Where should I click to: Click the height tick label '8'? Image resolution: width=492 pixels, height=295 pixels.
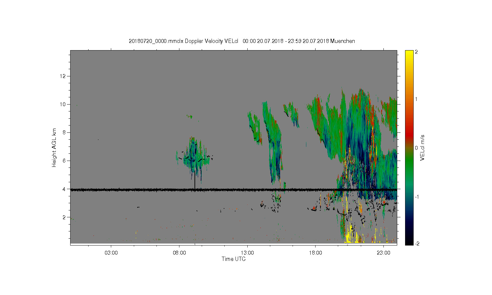[x=65, y=132]
